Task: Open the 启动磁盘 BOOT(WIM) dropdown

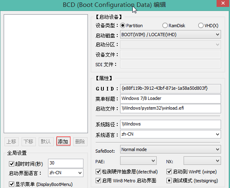Action: point(171,35)
